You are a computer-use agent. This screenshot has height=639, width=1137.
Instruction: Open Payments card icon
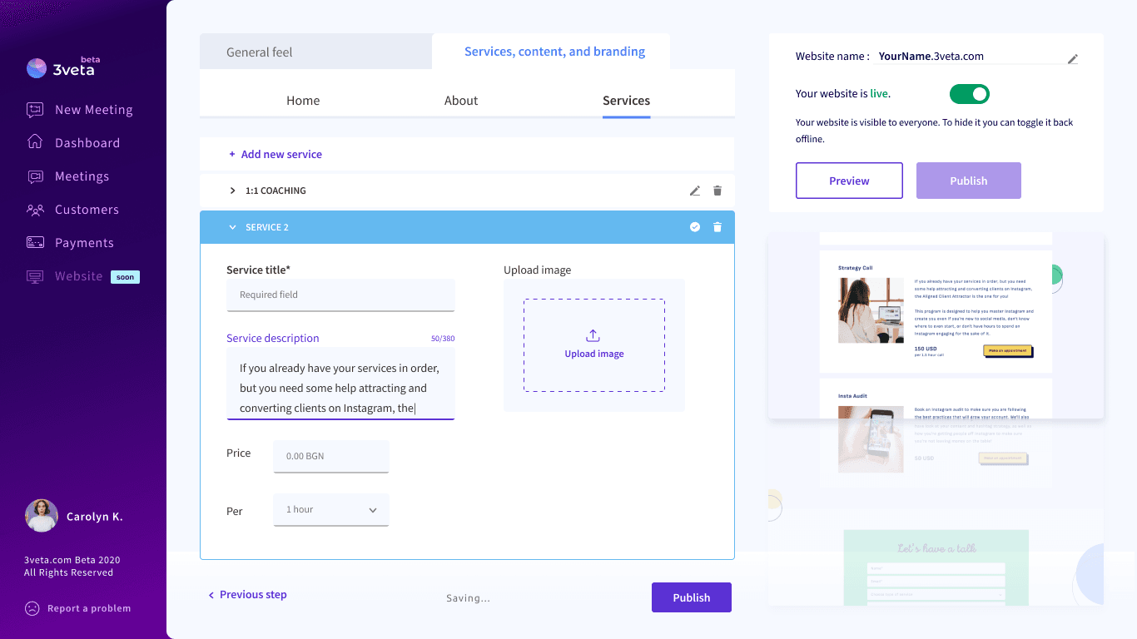click(x=35, y=243)
